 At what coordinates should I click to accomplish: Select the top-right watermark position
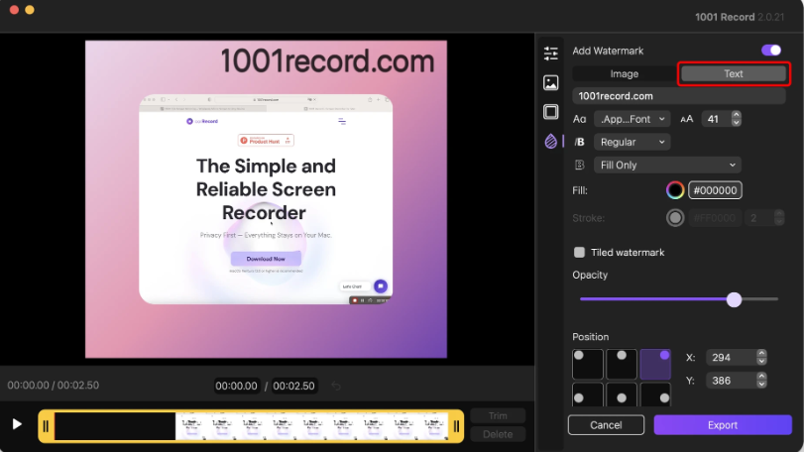tap(655, 364)
